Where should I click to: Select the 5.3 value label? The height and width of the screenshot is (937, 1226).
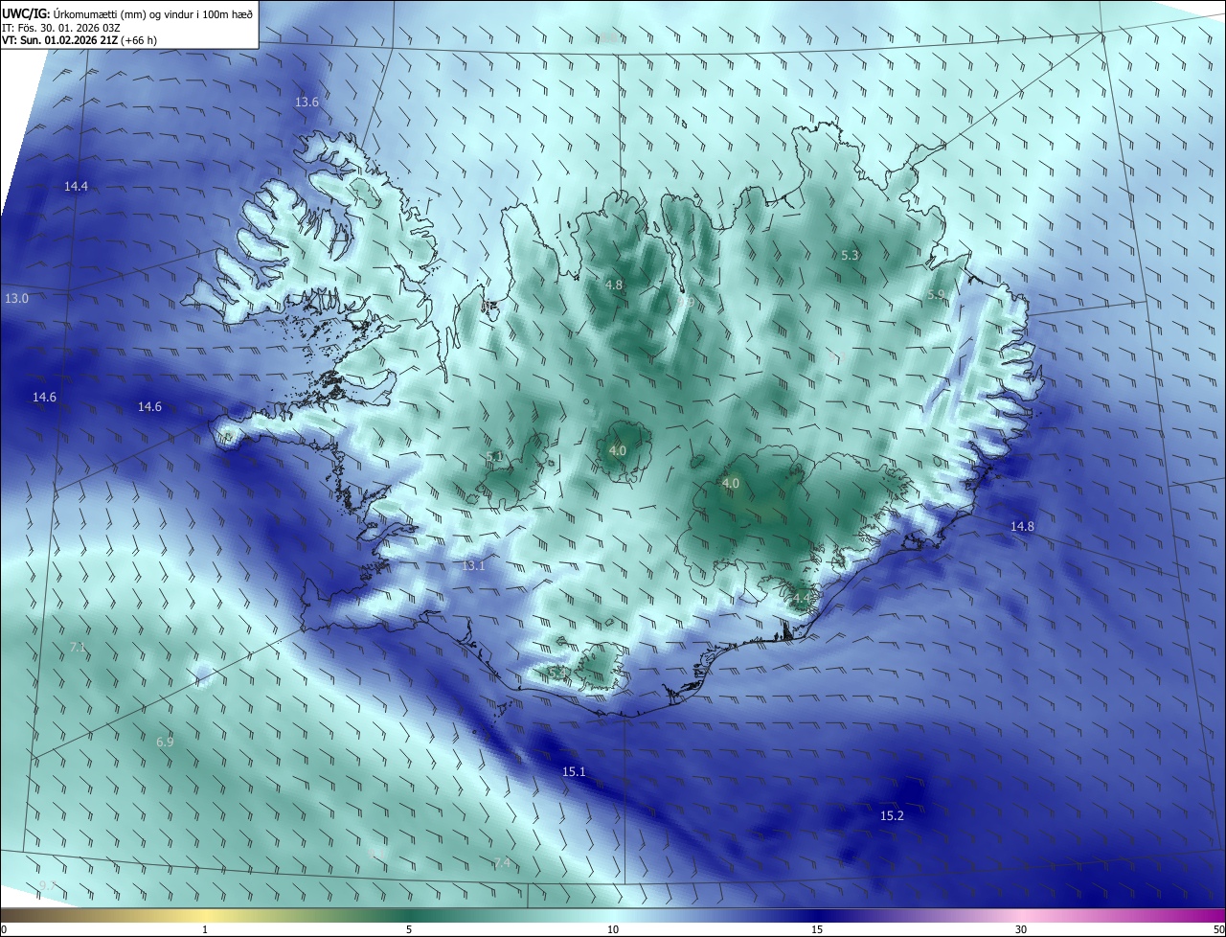850,256
